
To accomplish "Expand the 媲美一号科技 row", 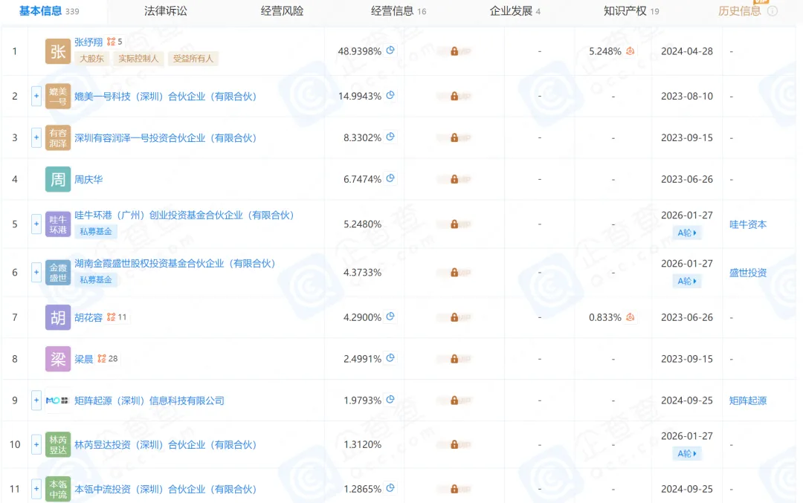I will [36, 96].
